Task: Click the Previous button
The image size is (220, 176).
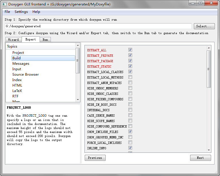Action: [95, 158]
